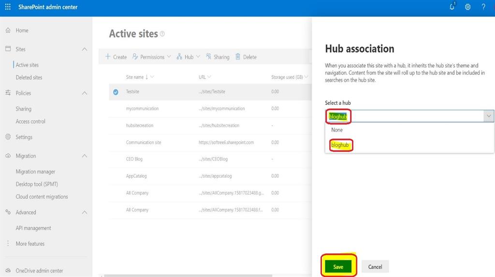Viewport: 495px width, 277px height.
Task: Click the Delete trash icon
Action: pos(238,57)
